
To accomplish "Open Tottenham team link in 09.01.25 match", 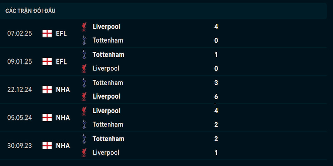I will (108, 55).
